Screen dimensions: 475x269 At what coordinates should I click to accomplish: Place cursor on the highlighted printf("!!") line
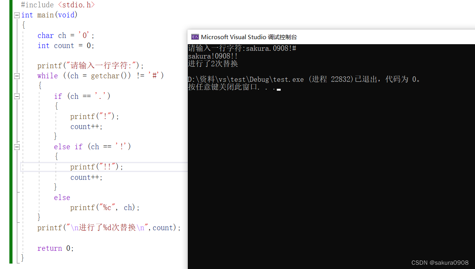coord(96,167)
